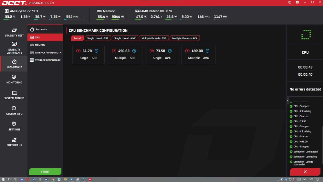Select the Latency / Bandwidth menu item
The width and height of the screenshot is (323, 182).
pos(45,53)
